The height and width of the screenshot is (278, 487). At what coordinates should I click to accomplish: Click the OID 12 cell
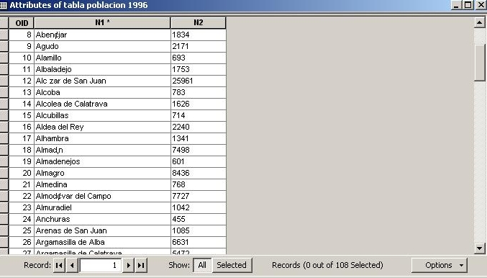pos(22,81)
